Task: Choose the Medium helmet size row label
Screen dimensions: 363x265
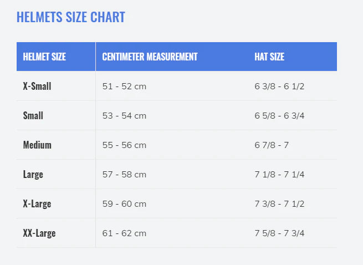Action: click(x=37, y=145)
